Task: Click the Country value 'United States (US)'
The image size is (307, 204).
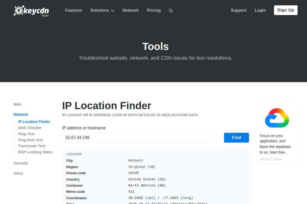Action: coord(147,179)
